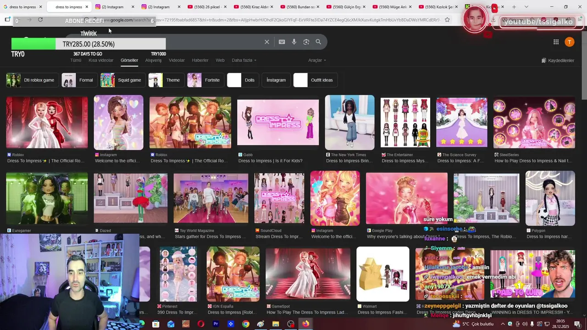Screen dimensions: 587x330
Task: Open Eurogamer brat image result
Action: [x=47, y=198]
